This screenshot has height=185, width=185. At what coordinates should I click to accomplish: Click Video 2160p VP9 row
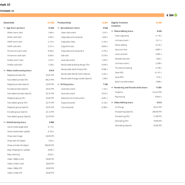[31, 173]
